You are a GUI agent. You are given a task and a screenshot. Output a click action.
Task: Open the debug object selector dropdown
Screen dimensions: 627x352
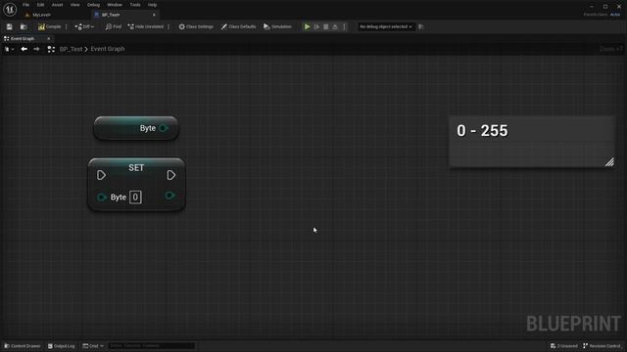pos(386,26)
